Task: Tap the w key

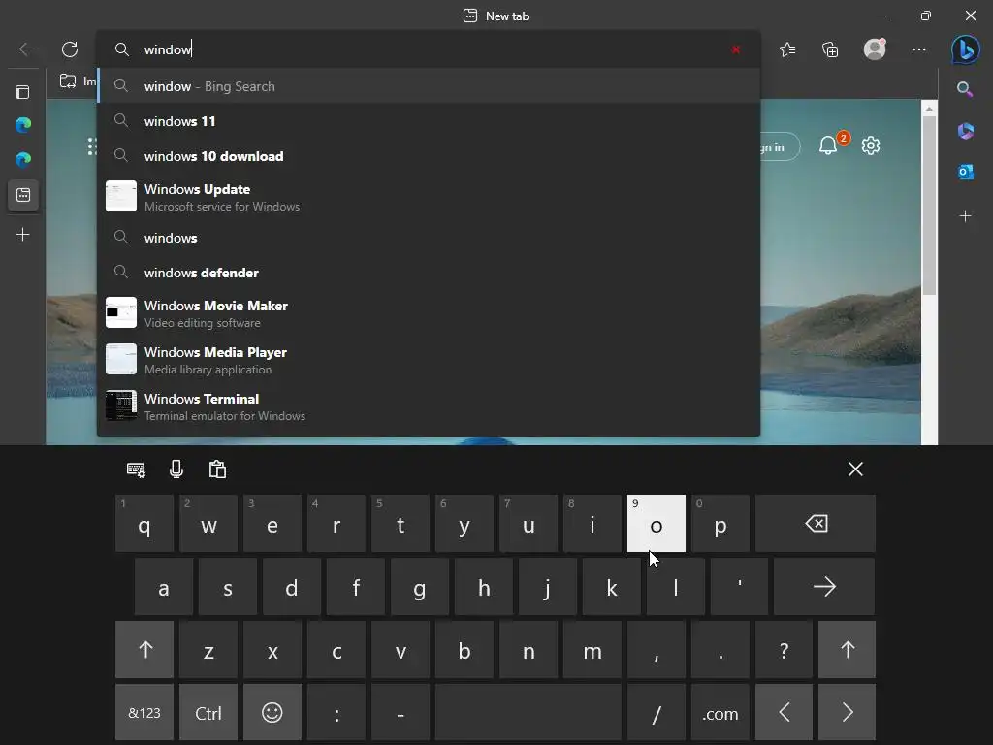Action: tap(208, 523)
